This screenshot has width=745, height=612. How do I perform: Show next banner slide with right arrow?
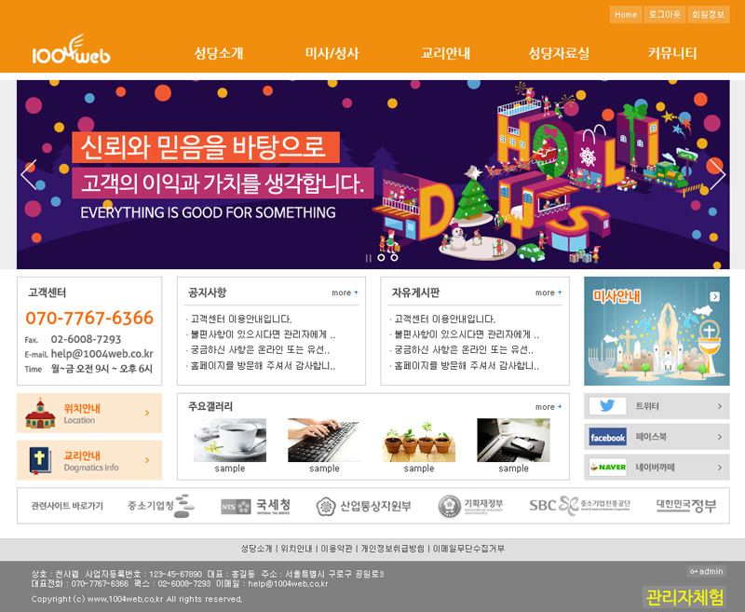coord(716,174)
